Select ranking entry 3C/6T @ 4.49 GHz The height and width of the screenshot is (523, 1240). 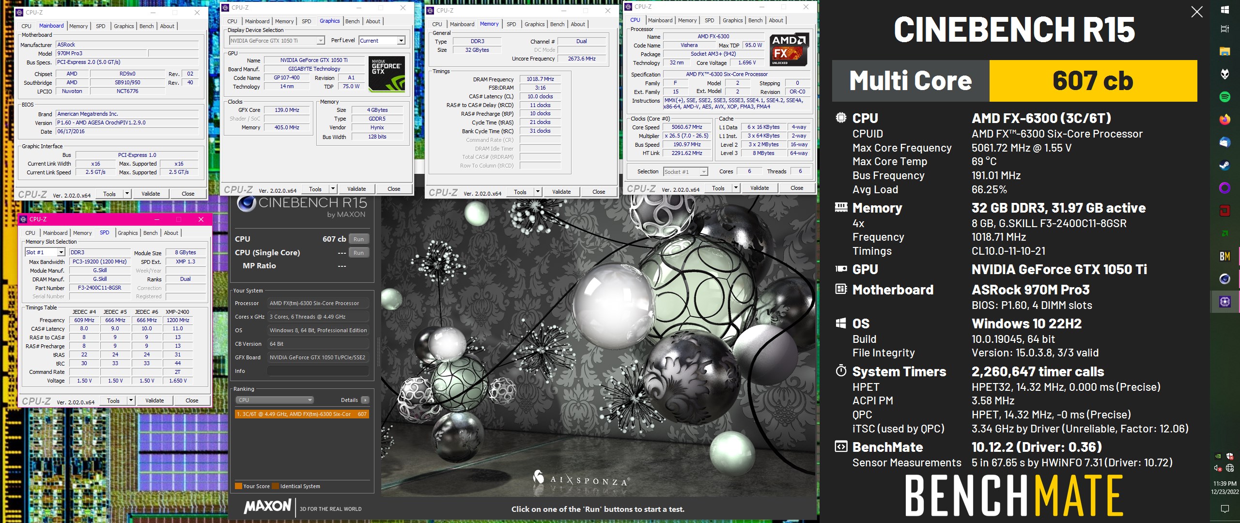(302, 414)
